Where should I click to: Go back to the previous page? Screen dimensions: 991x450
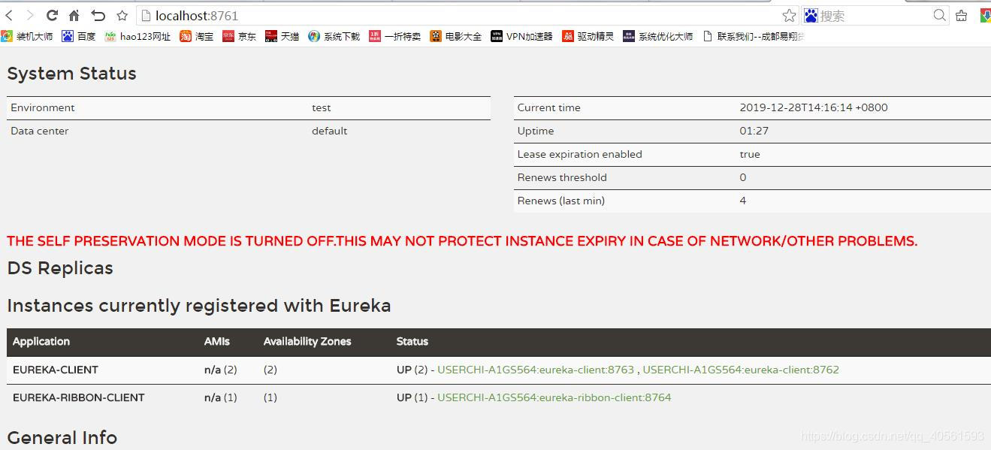pyautogui.click(x=9, y=15)
